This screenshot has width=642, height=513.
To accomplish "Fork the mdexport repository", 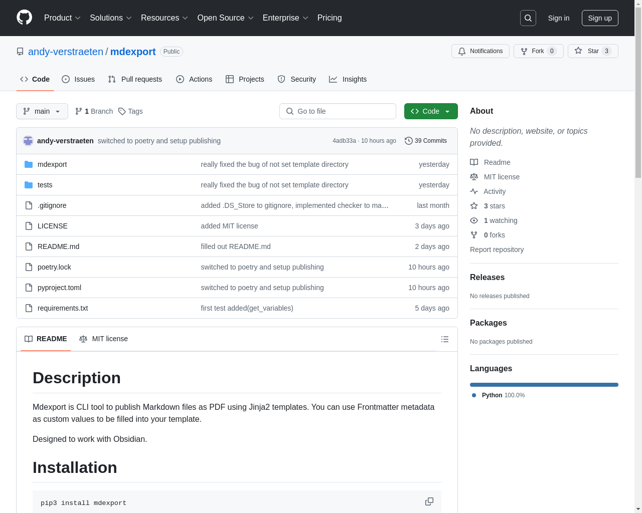I will click(539, 51).
